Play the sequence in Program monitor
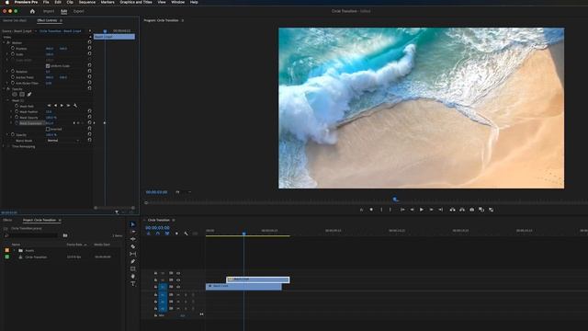This screenshot has height=331, width=588. tap(422, 210)
